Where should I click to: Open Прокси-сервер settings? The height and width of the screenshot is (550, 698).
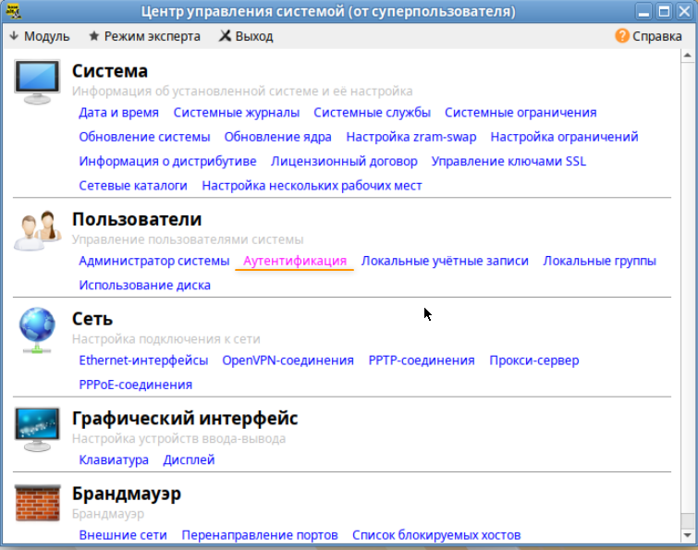tap(534, 361)
